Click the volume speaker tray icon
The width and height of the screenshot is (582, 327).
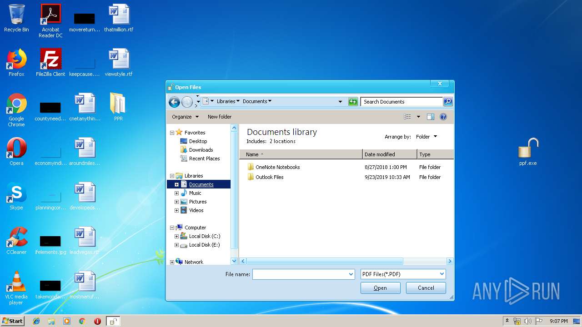coord(527,321)
